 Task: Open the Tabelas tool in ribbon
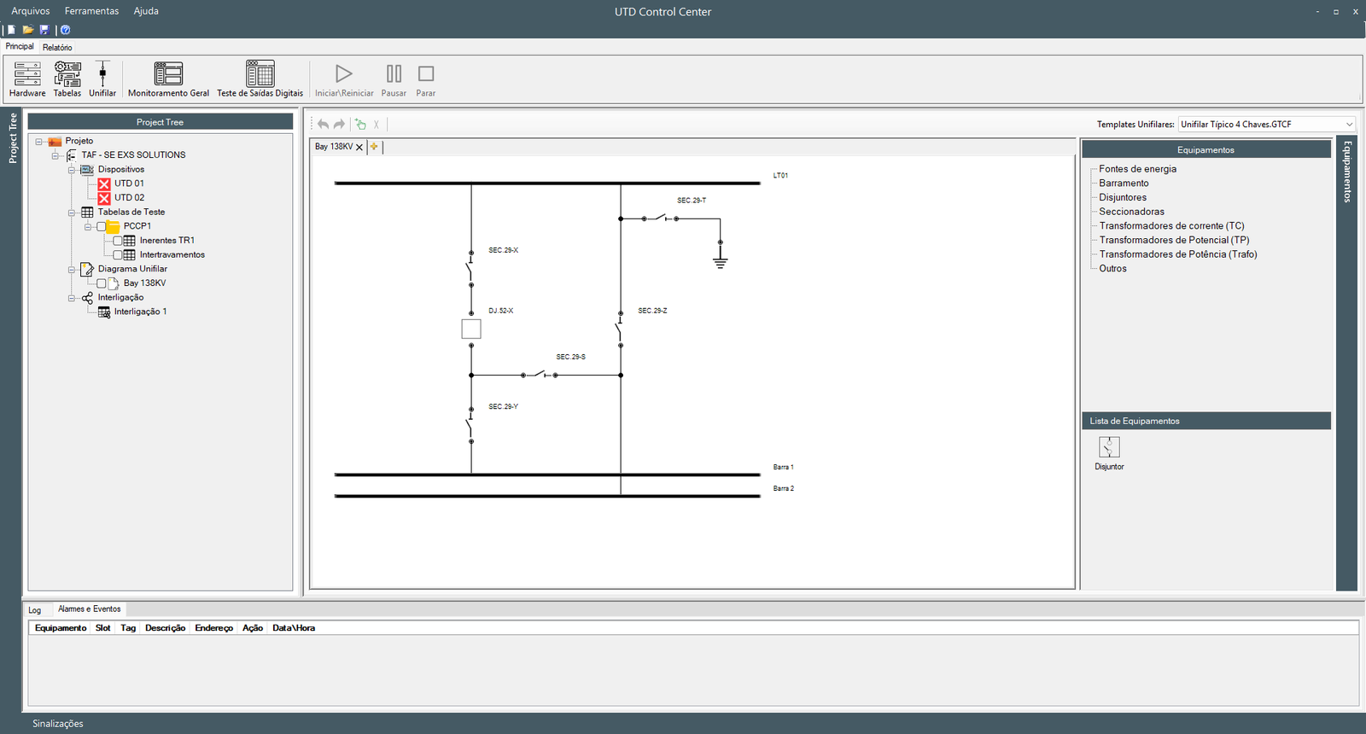tap(67, 79)
